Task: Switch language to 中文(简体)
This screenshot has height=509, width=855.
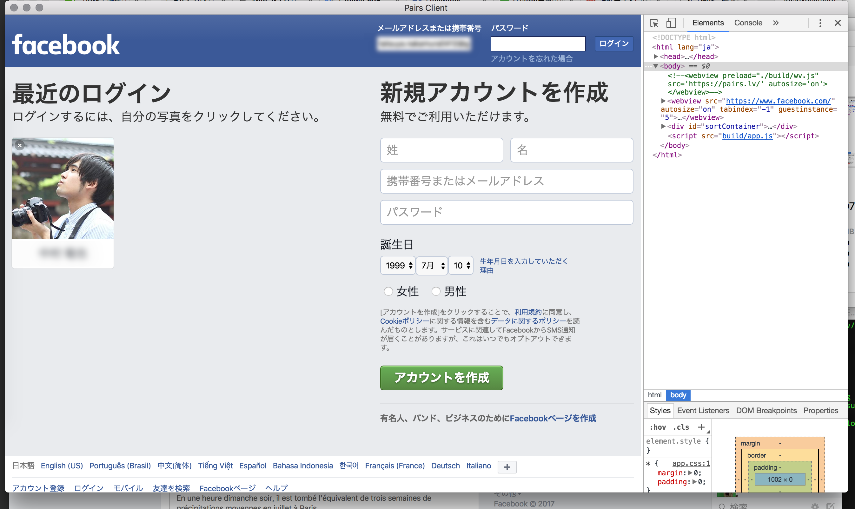Action: click(174, 466)
